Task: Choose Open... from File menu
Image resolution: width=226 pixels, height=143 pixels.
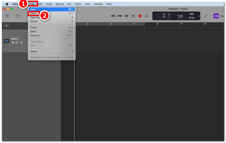Action: coord(52,14)
